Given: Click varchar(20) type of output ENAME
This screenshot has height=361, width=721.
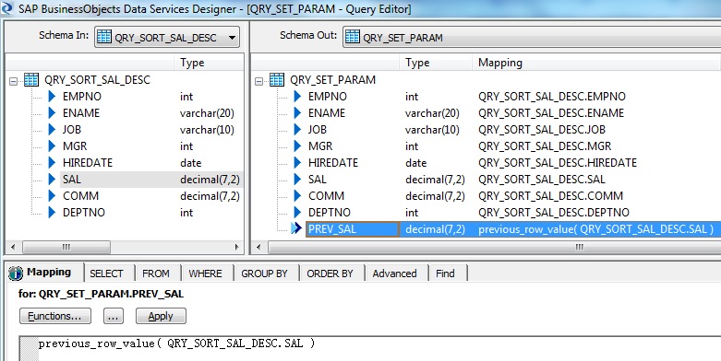Looking at the screenshot, I should click(x=432, y=113).
